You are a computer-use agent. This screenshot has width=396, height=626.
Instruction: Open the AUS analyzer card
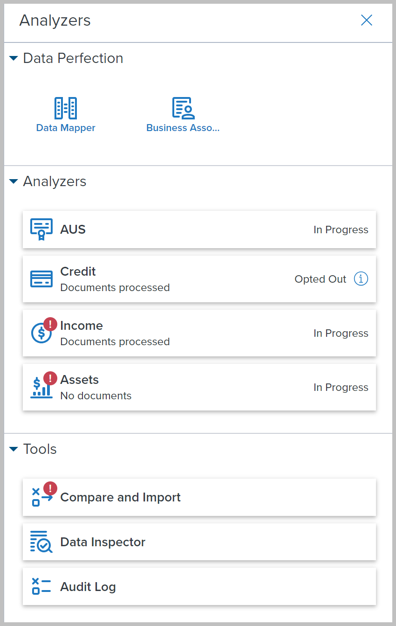click(x=199, y=230)
